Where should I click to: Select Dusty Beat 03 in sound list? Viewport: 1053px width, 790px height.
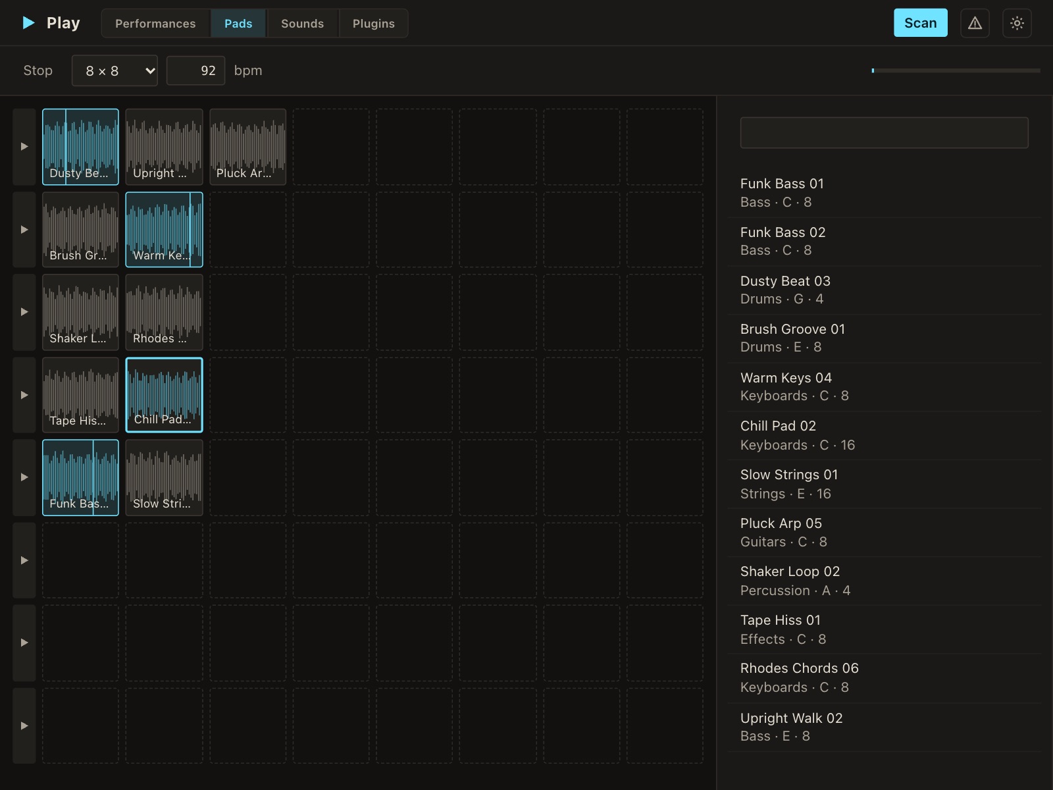[884, 290]
